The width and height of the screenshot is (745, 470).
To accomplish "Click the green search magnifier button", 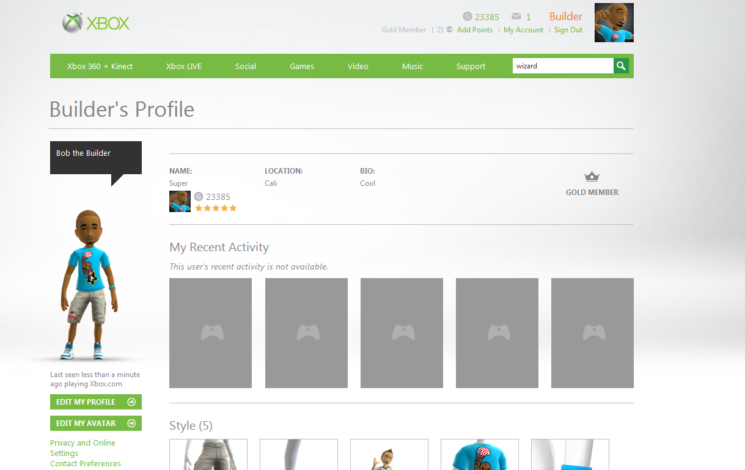I will pyautogui.click(x=622, y=66).
